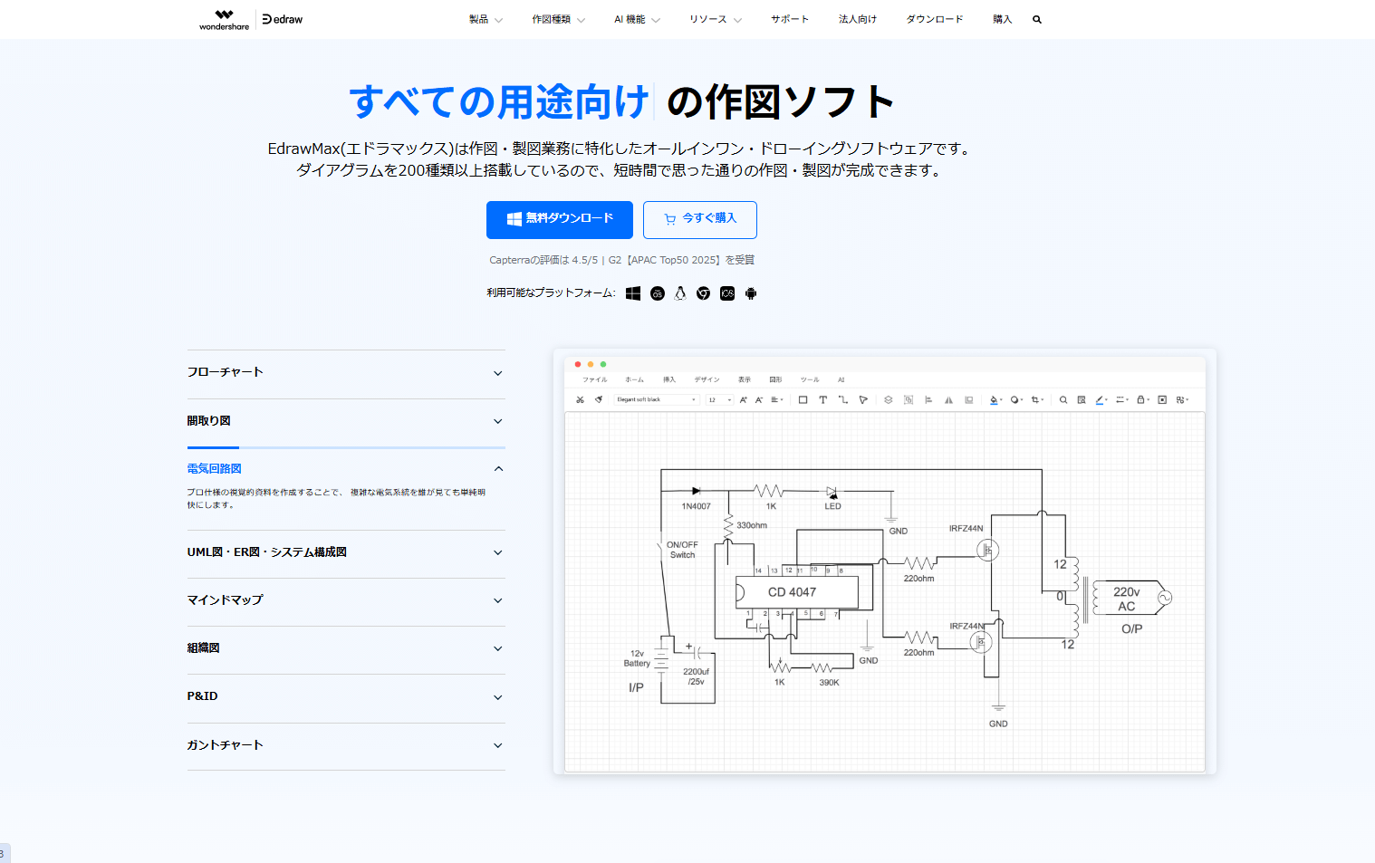Click the line style icon in the preview toolbar
Screen dimensions: 1375x863
1122,399
